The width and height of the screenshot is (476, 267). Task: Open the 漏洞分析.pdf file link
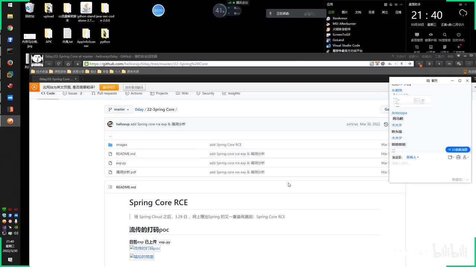tap(126, 172)
